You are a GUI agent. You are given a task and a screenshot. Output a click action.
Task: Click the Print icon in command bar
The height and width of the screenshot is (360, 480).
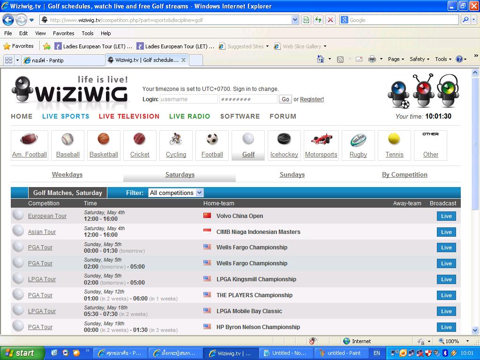372,59
